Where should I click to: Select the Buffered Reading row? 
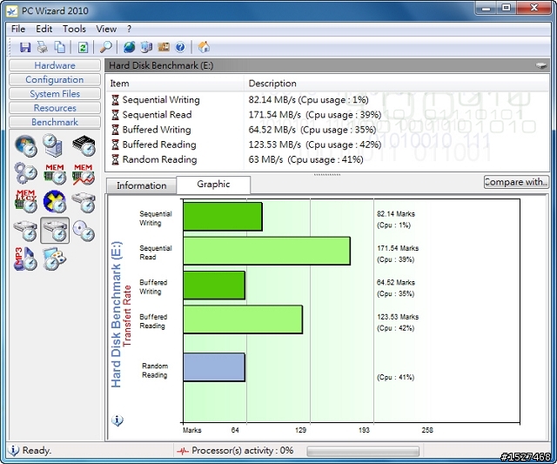327,145
